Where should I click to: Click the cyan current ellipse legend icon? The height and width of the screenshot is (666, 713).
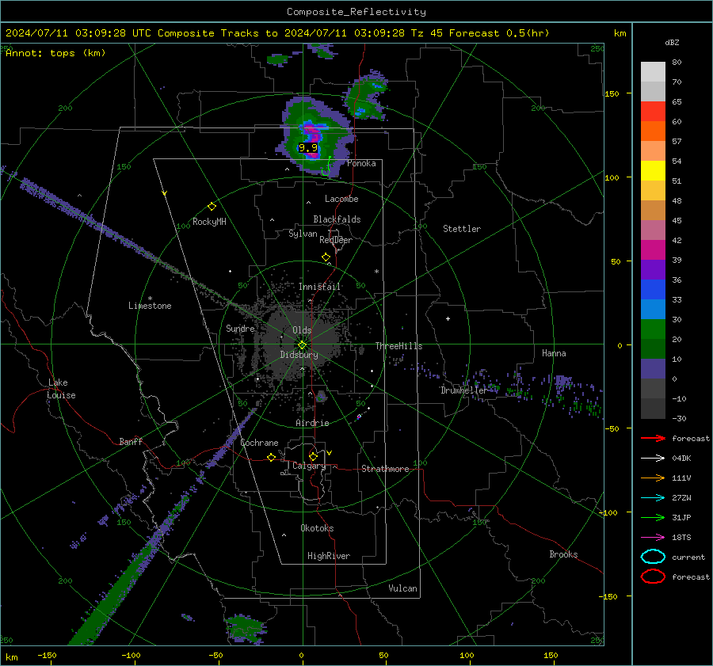[653, 557]
